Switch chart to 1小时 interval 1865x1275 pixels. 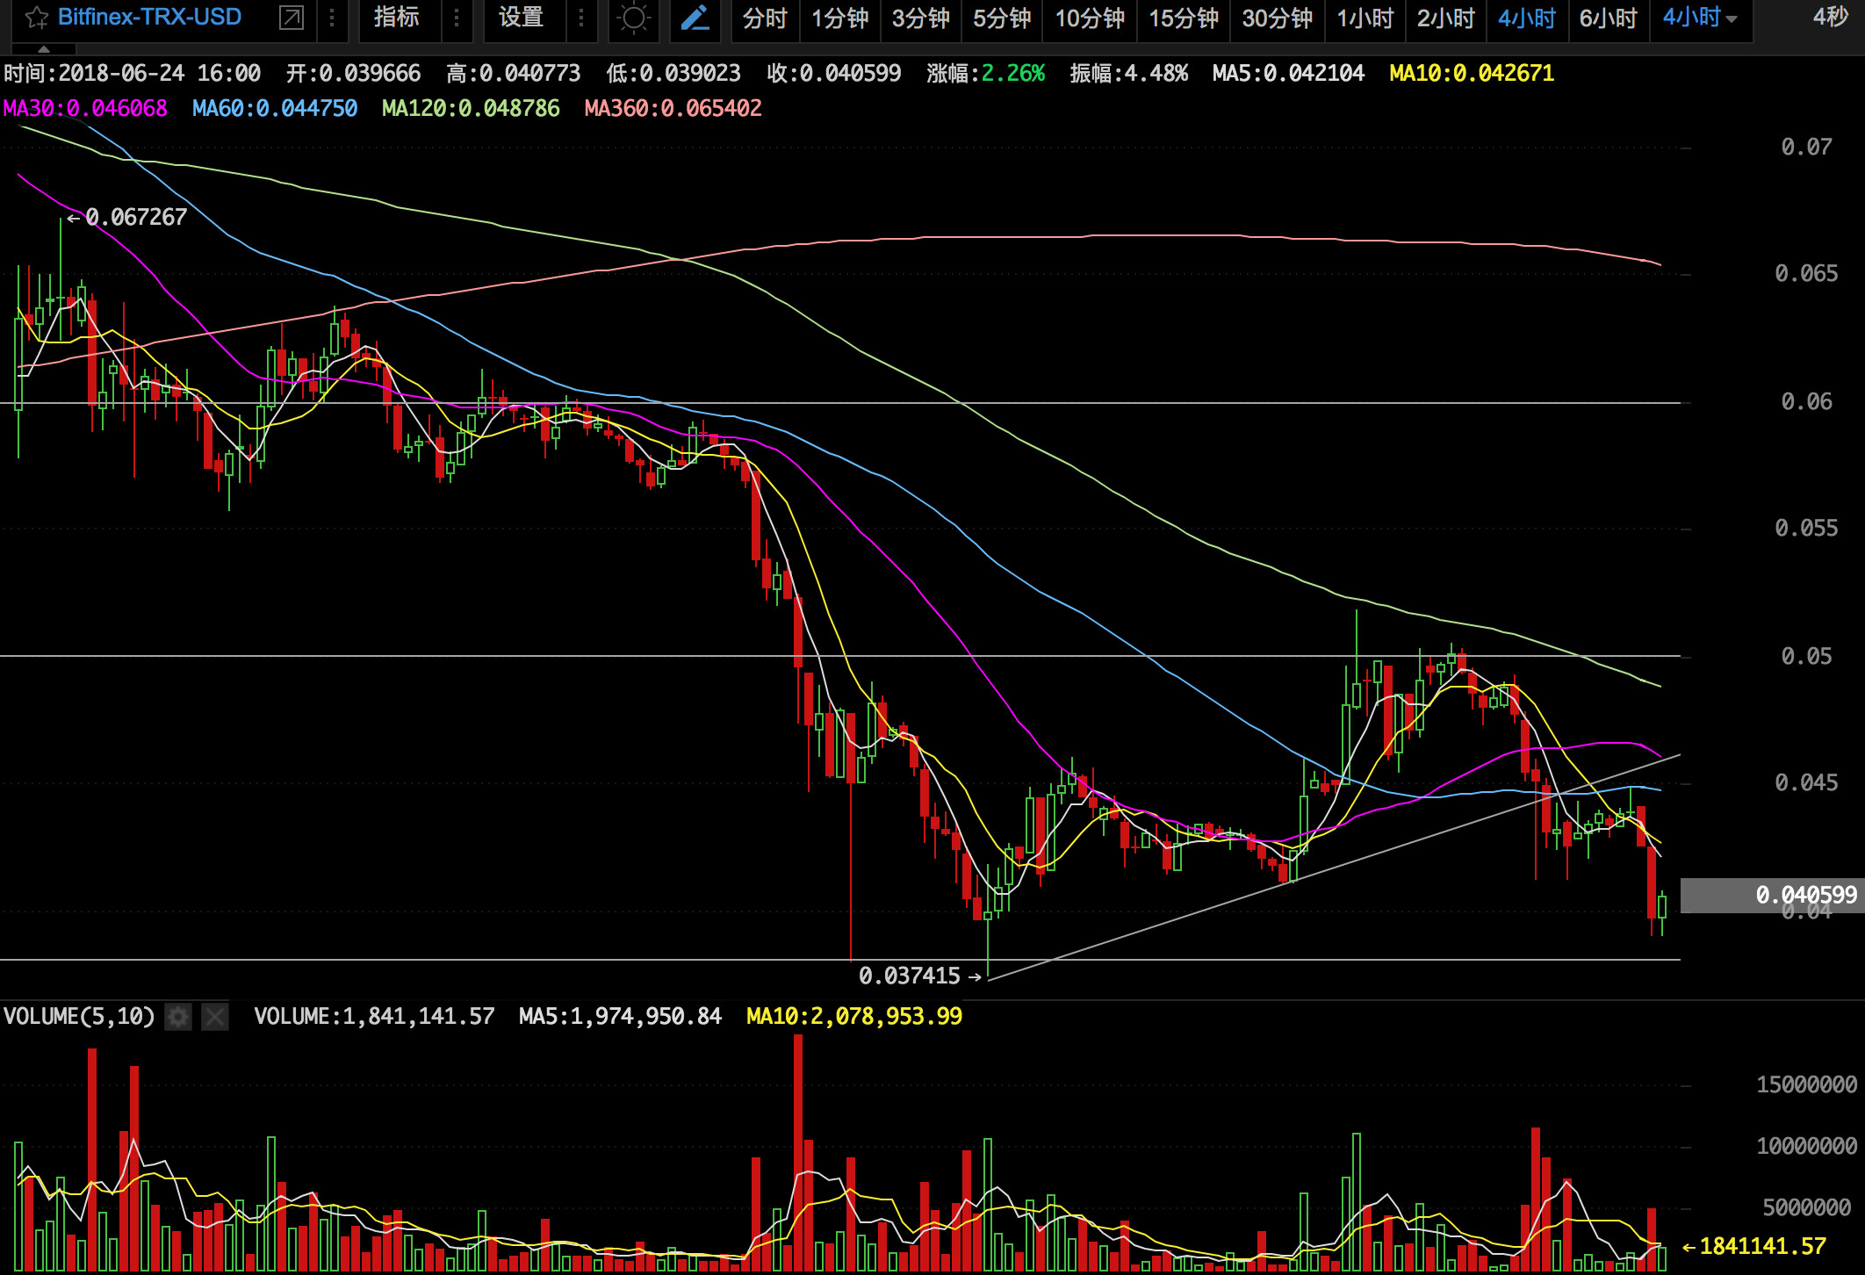pos(1365,18)
